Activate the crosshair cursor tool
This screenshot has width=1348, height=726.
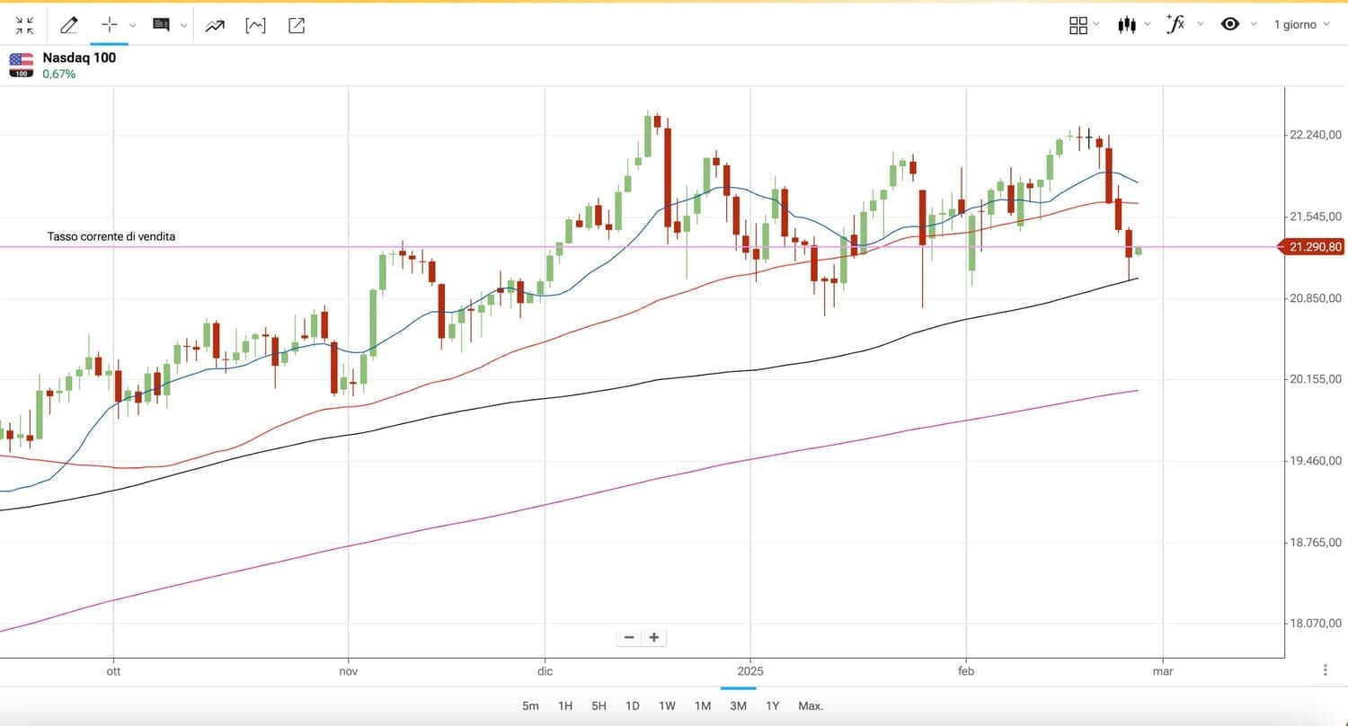[110, 25]
